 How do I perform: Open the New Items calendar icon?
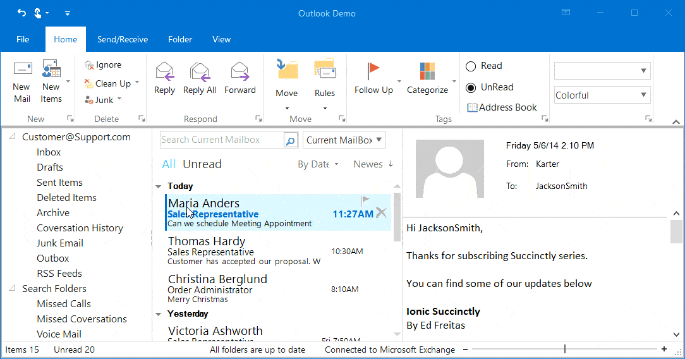point(51,69)
